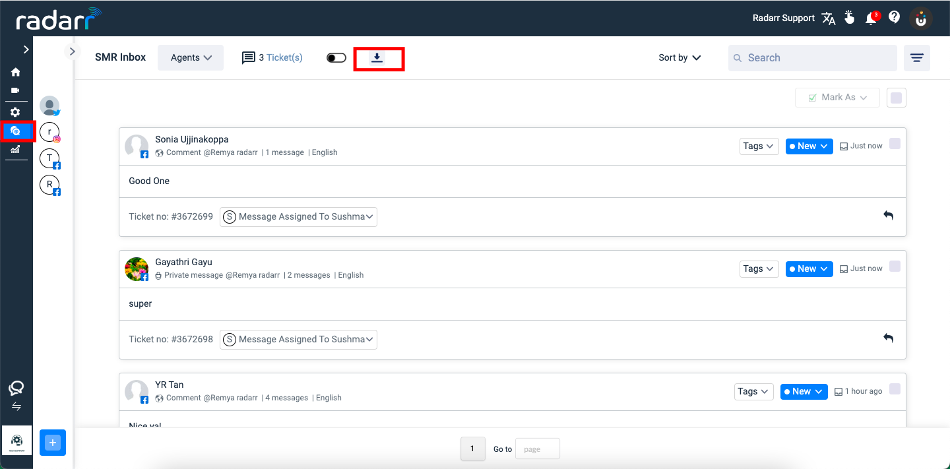The width and height of the screenshot is (950, 469).
Task: Check the checkbox on Gayathri Gayu's ticket
Action: (x=895, y=266)
